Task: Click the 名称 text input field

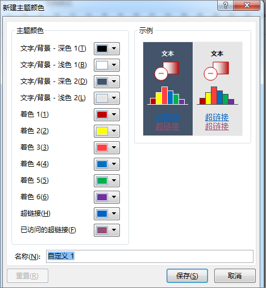Action: tap(149, 256)
